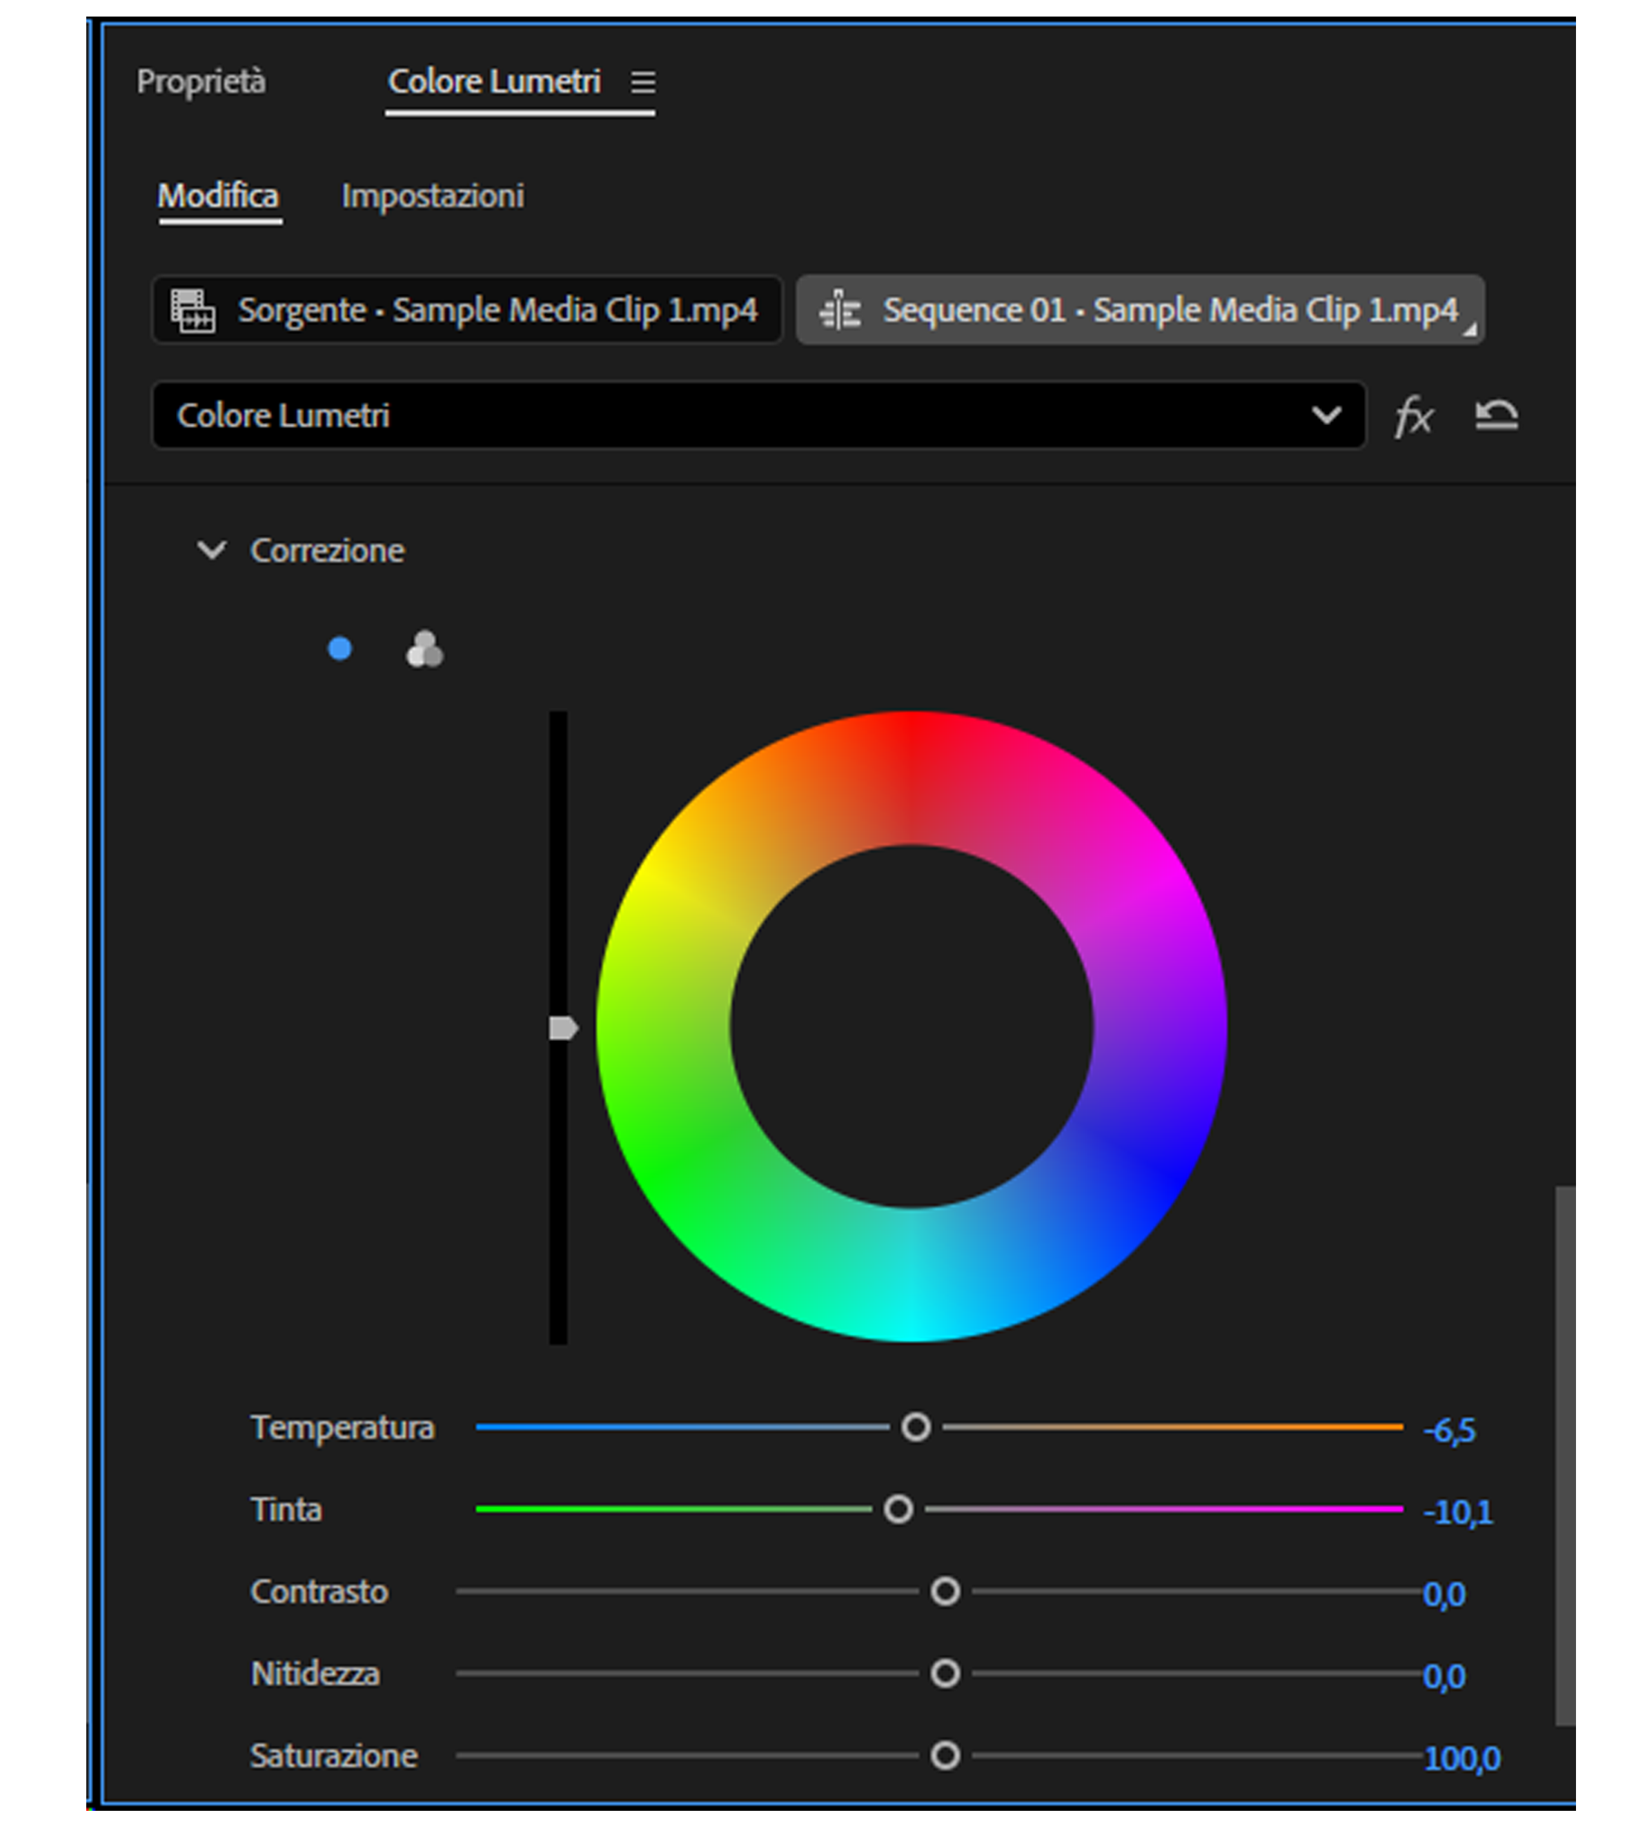Click the Tinta slider handle
The image size is (1645, 1826).
[x=898, y=1509]
